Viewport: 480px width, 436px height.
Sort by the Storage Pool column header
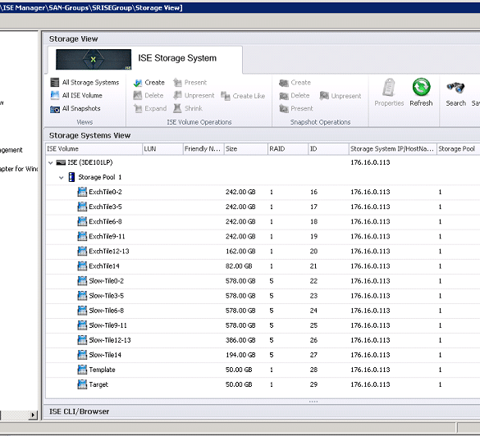point(459,149)
